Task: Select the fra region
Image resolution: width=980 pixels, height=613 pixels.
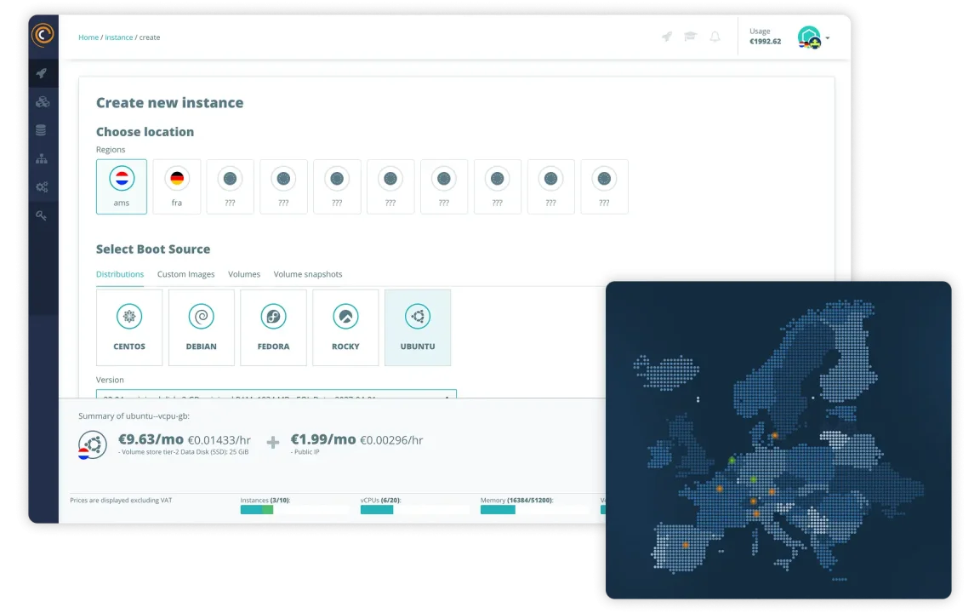Action: coord(177,186)
